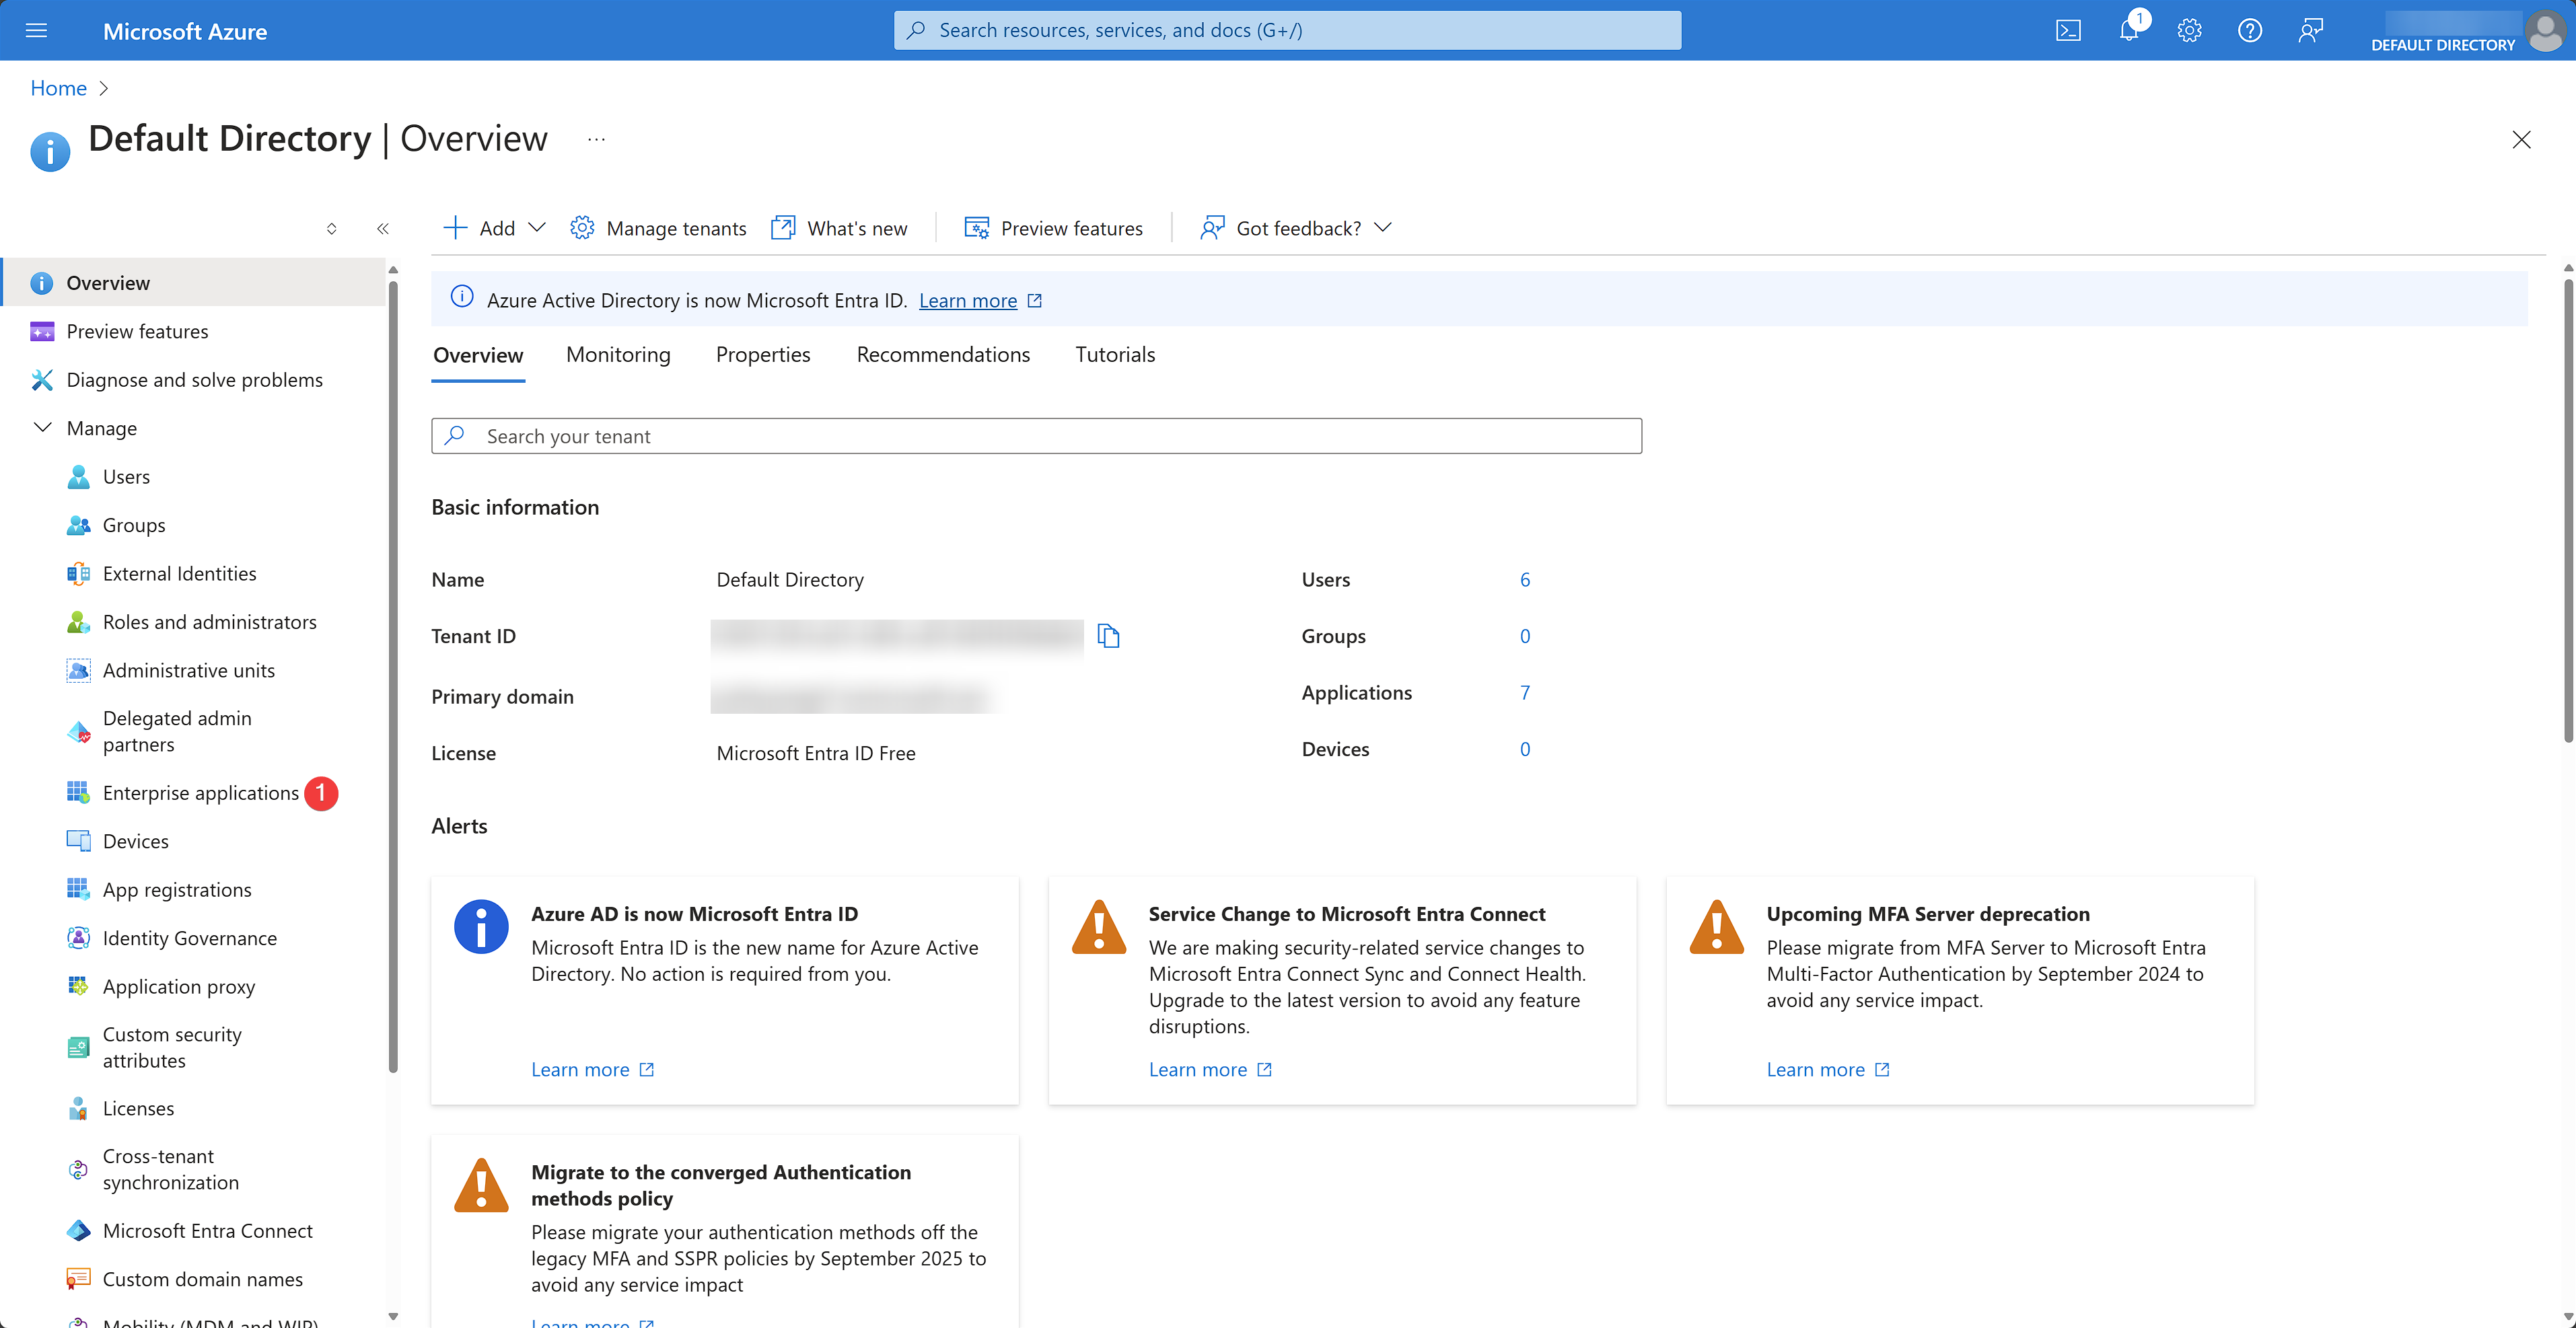The width and height of the screenshot is (2576, 1328).
Task: Click What's new in the toolbar
Action: [x=839, y=229]
